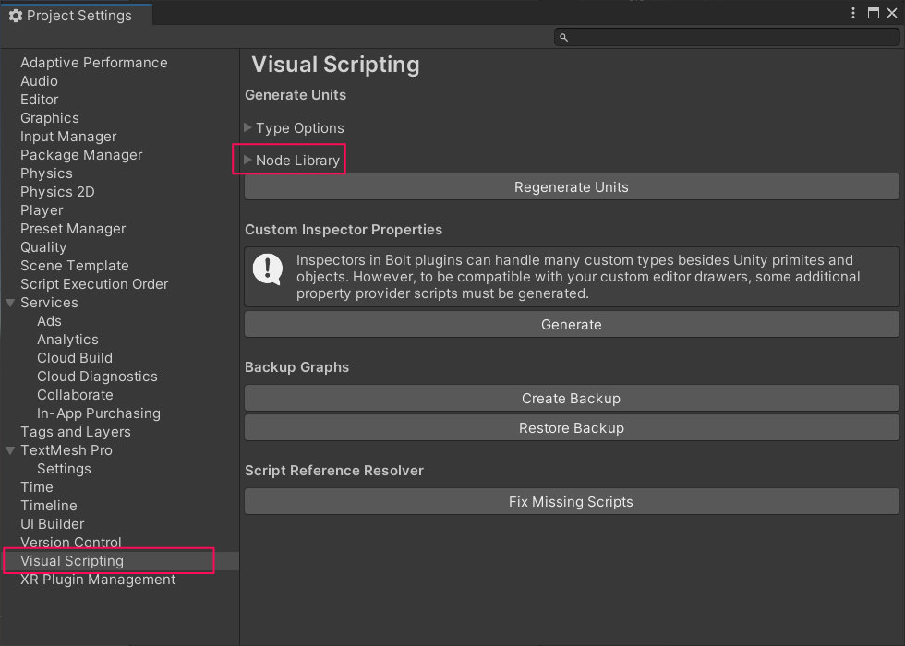Expand the Type Options foldout
The height and width of the screenshot is (646, 905).
pyautogui.click(x=248, y=128)
